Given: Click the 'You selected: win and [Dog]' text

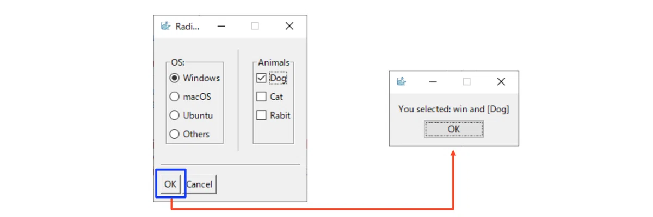Looking at the screenshot, I should [x=454, y=109].
